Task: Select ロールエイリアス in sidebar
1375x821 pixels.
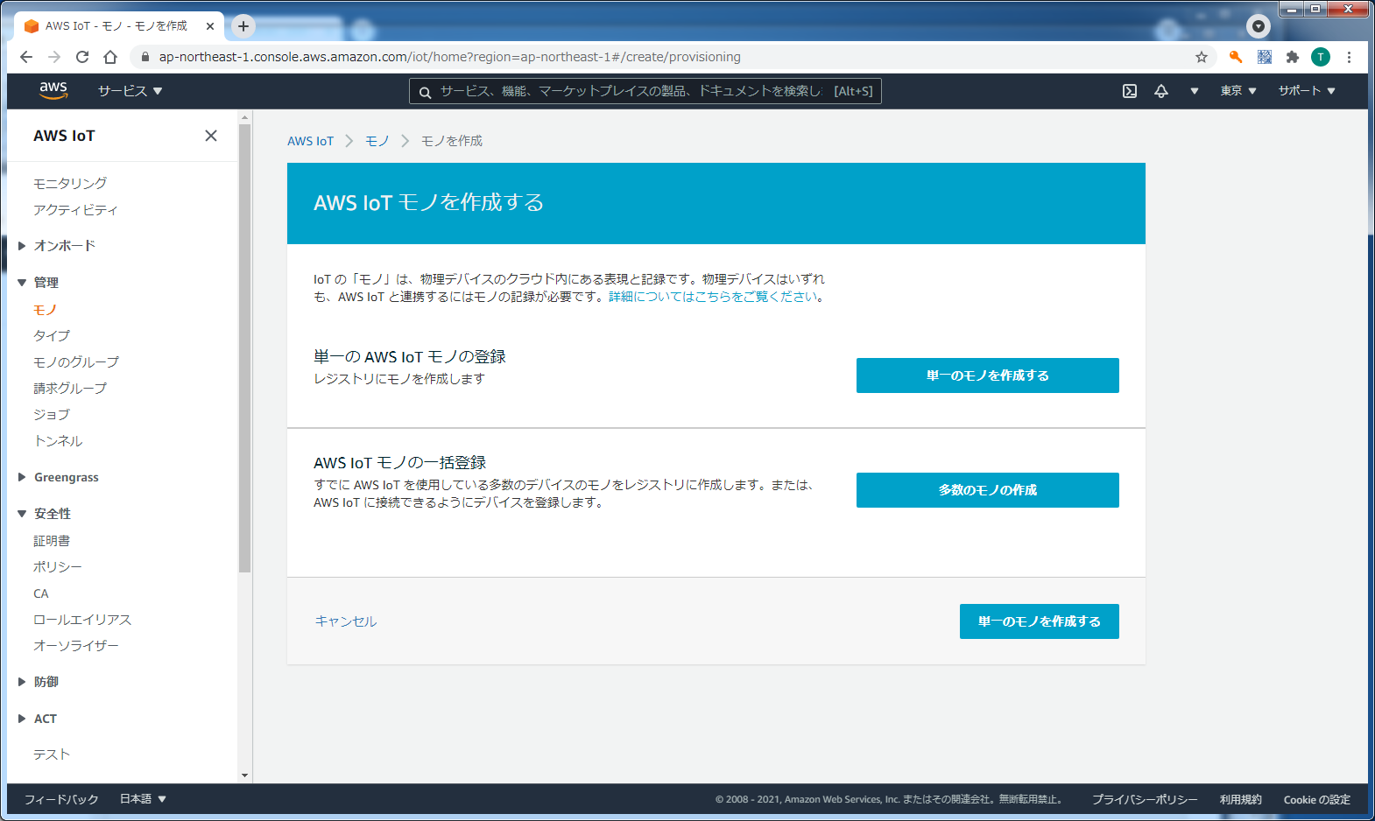Action: pyautogui.click(x=82, y=620)
